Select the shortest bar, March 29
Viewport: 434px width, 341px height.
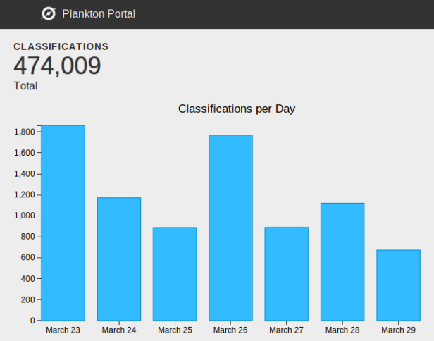point(398,285)
